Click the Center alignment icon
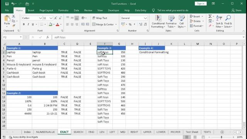Screen dimensions: 247x139 coord(72,24)
